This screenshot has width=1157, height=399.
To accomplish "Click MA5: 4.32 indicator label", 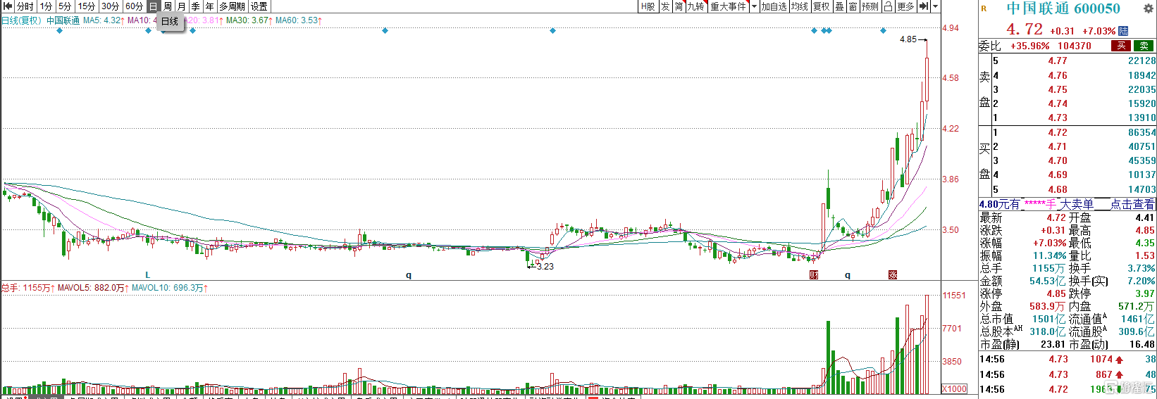I will (x=104, y=20).
